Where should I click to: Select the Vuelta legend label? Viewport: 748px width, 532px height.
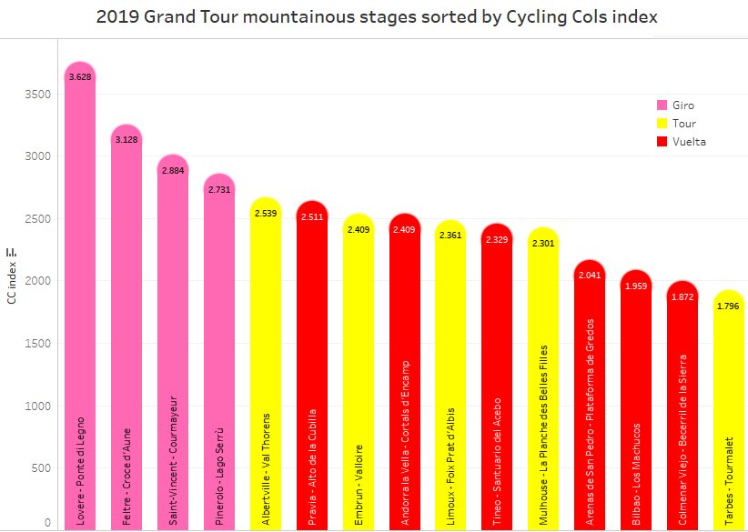coord(689,142)
